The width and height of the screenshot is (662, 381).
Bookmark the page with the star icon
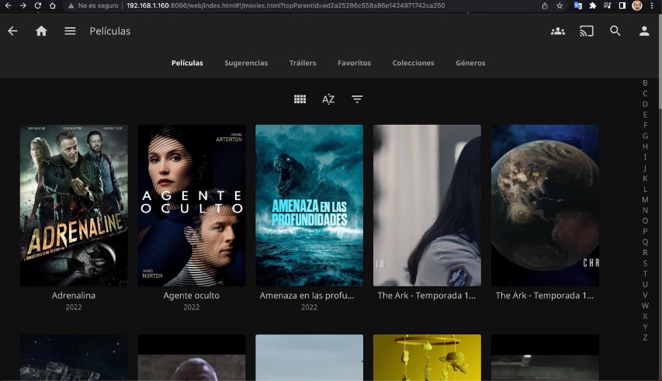pos(560,5)
